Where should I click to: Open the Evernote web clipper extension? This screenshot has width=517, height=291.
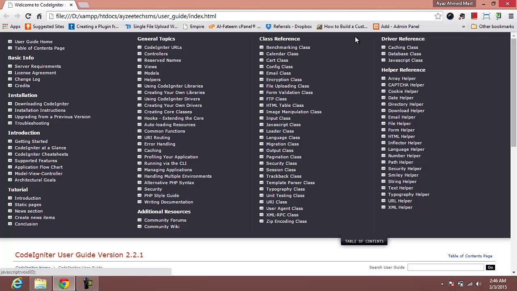(x=462, y=16)
